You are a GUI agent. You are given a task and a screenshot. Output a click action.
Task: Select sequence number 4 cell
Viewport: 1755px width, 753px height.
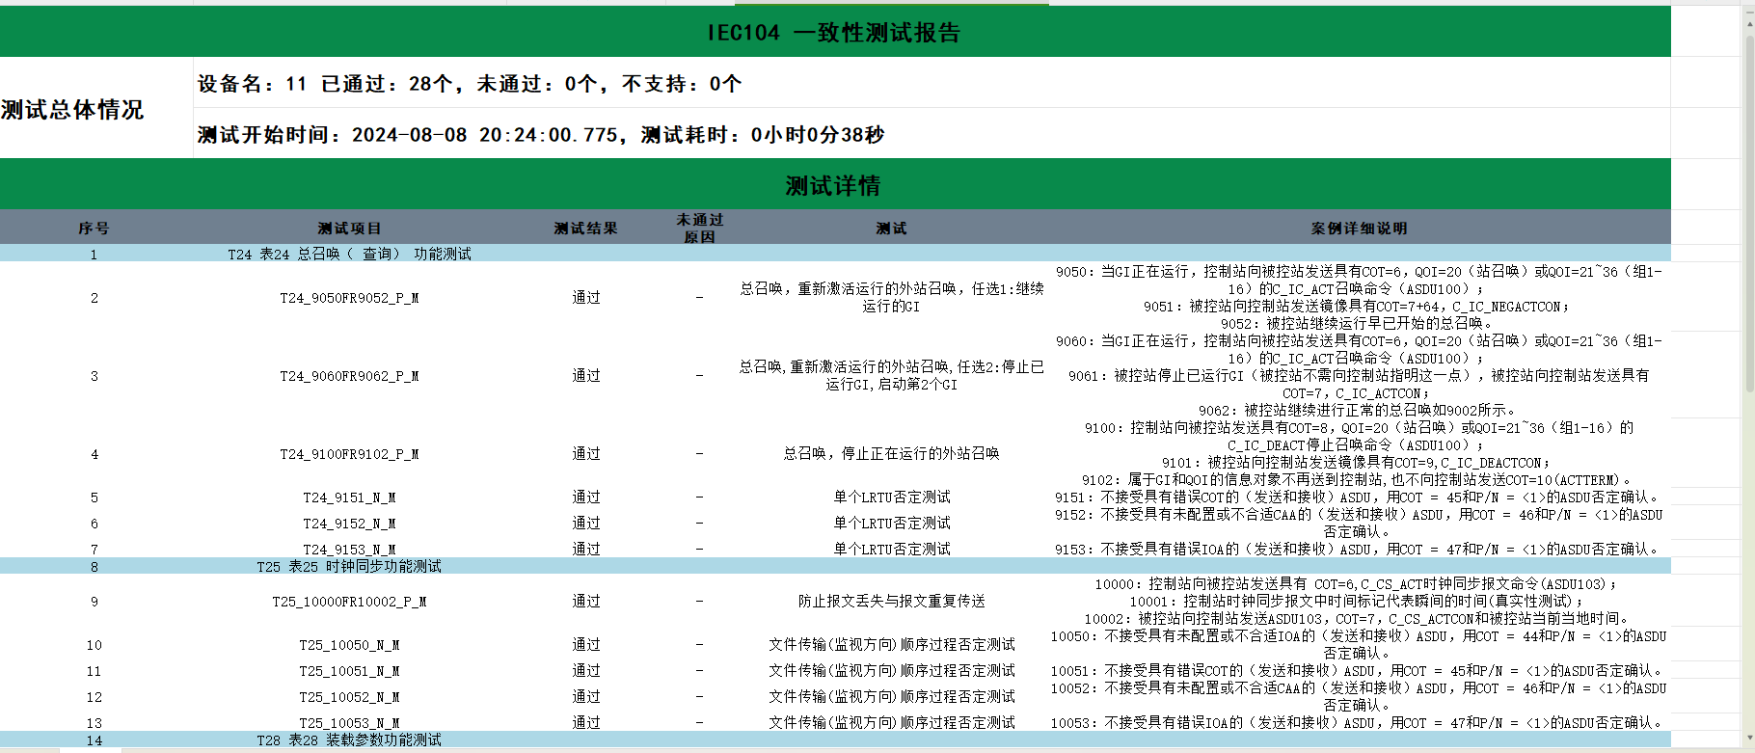[x=94, y=454]
